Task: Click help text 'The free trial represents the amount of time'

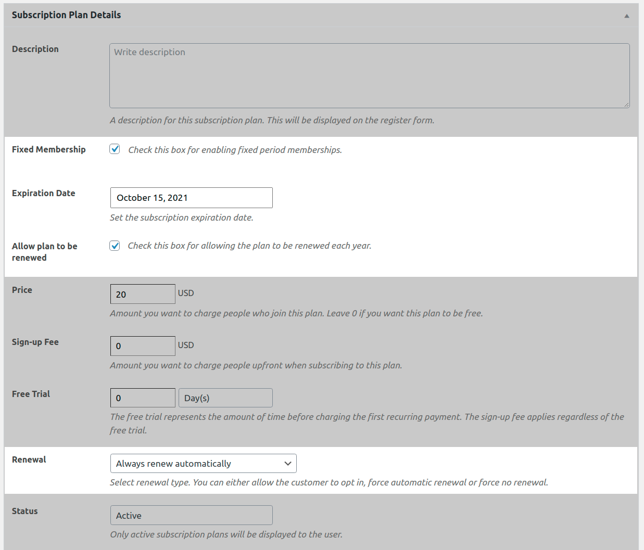Action: pos(367,423)
